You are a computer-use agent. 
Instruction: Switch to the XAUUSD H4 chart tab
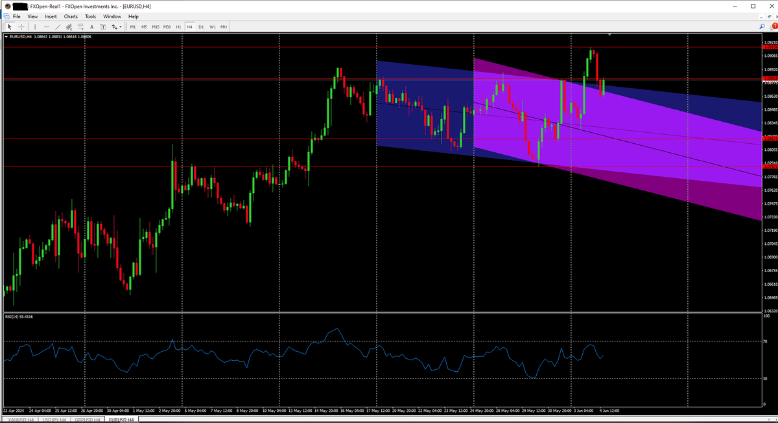tap(20, 420)
